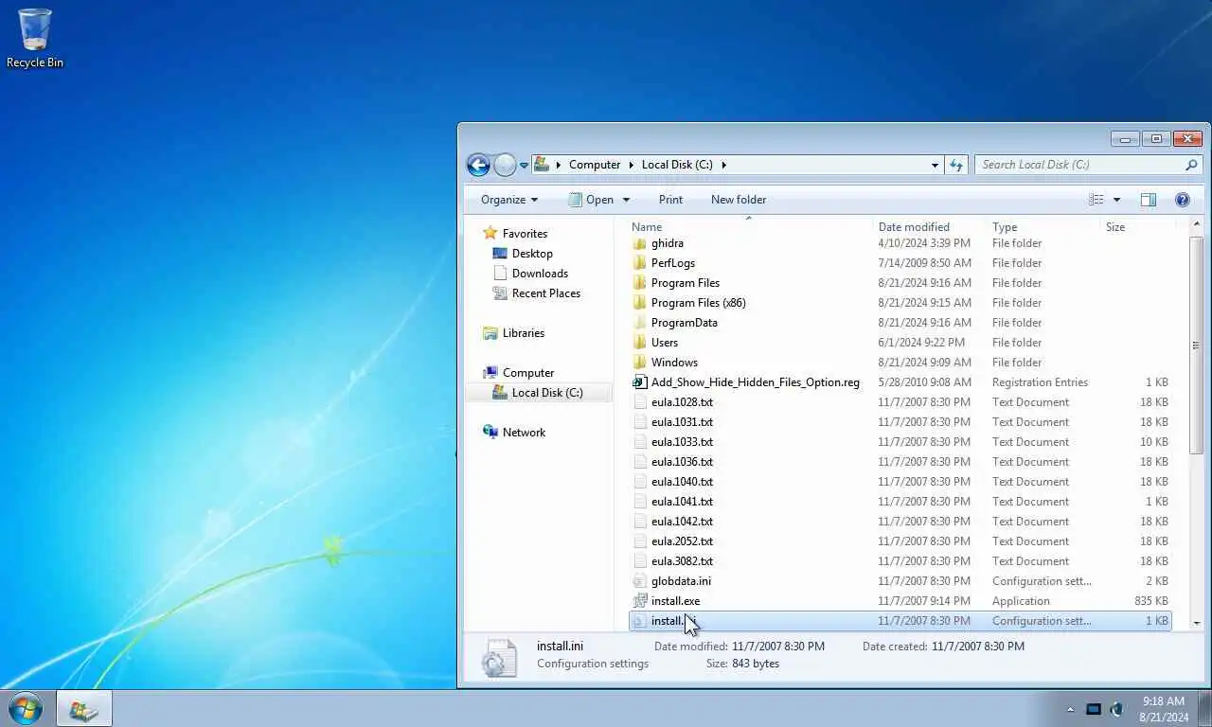Select Local Disk (C:) in navigation pane
This screenshot has width=1212, height=727.
click(538, 393)
